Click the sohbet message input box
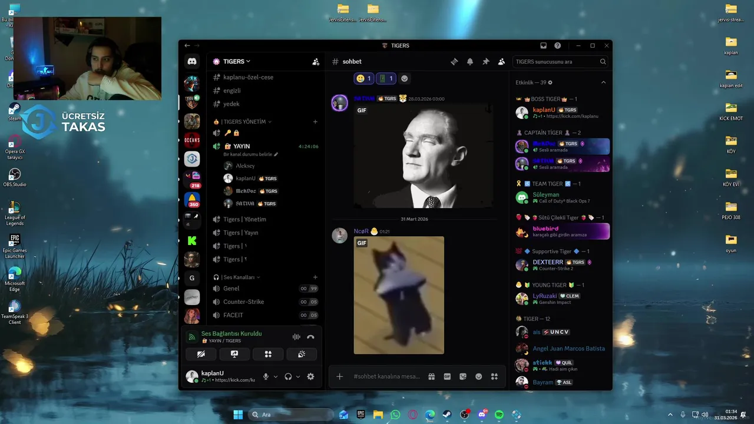The width and height of the screenshot is (754, 424). click(x=387, y=376)
